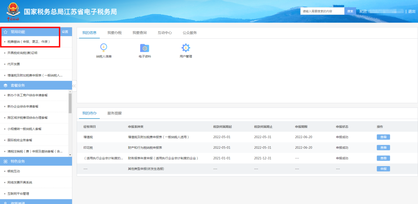Viewport: 418px width, 204px height.
Task: Switch to 互动中心 tab
Action: pyautogui.click(x=165, y=33)
